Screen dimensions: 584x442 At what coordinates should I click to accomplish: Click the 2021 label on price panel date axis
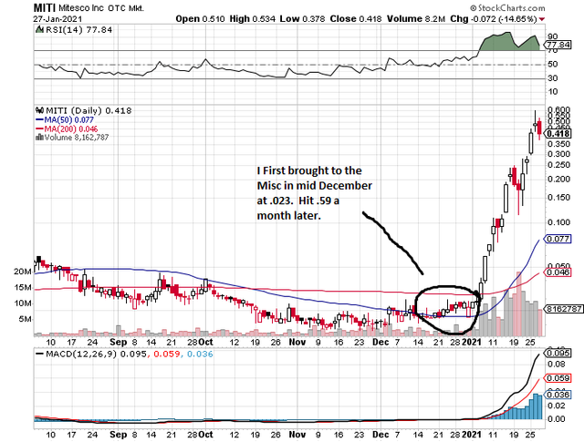point(473,342)
